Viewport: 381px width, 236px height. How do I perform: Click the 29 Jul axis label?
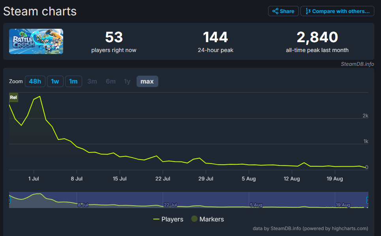[206, 179]
